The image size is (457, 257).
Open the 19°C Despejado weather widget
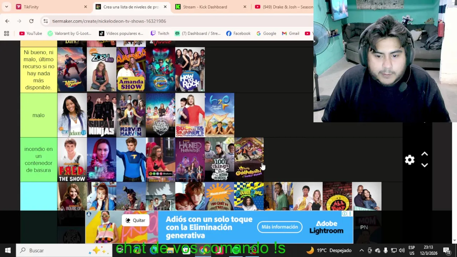point(329,250)
